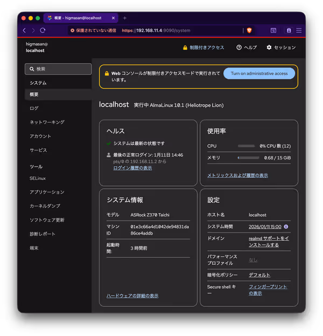Click the browser address bar URL

156,30
